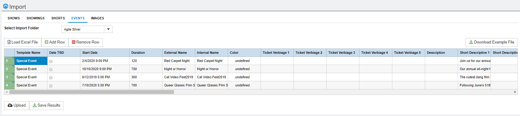Viewport: 520px width, 116px height.
Task: Click 'The cutest dang film' description cell
Action: click(474, 77)
